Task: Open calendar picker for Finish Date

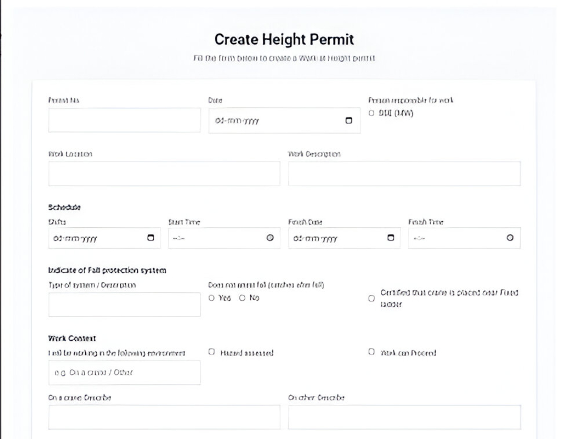Action: pos(390,238)
